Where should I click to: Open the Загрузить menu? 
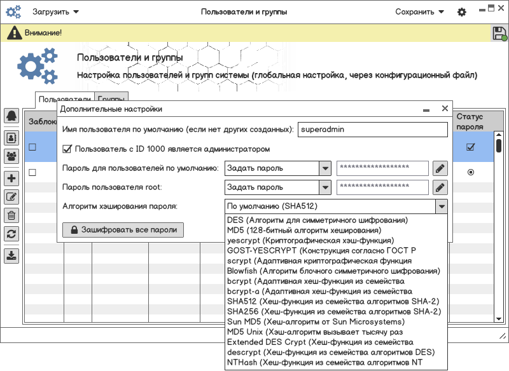pos(56,12)
